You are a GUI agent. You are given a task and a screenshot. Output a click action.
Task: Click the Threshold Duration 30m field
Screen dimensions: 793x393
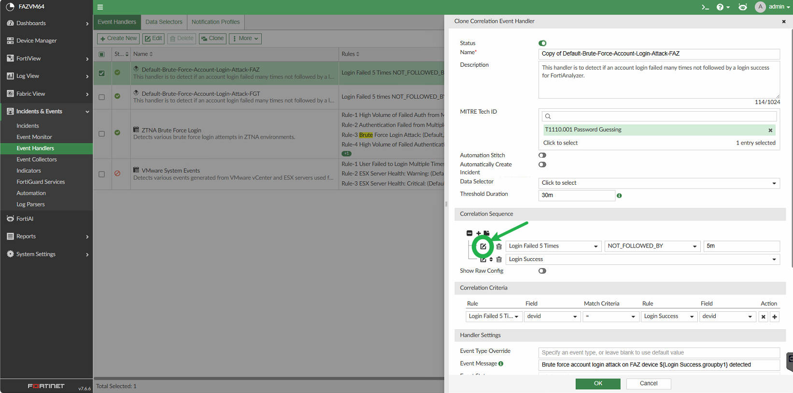577,196
